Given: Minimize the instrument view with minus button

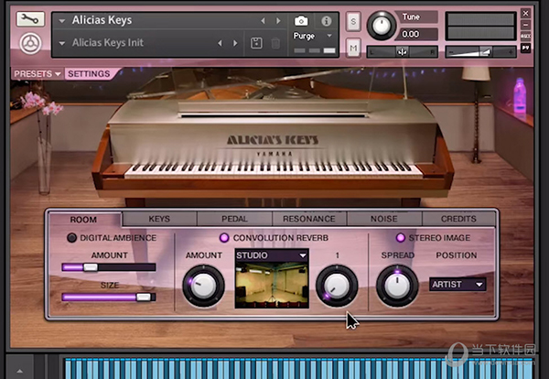Looking at the screenshot, I should [525, 25].
